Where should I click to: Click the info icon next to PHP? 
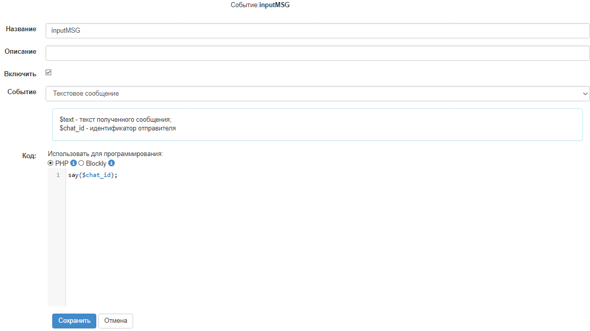pyautogui.click(x=73, y=163)
